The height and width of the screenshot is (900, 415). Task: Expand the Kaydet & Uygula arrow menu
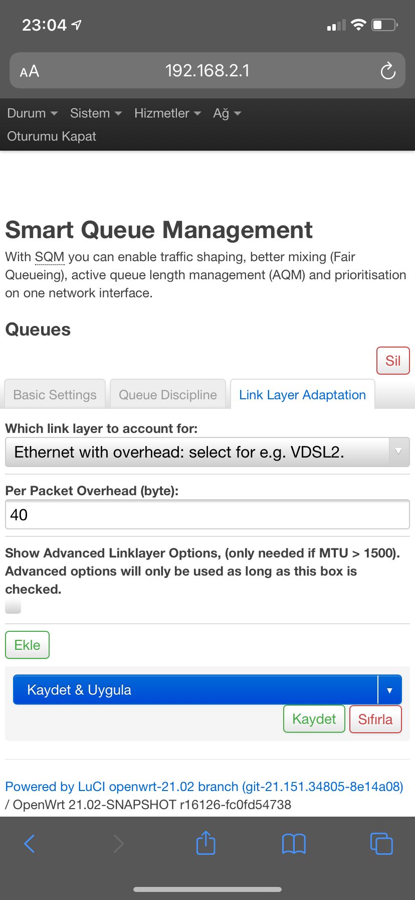click(389, 690)
